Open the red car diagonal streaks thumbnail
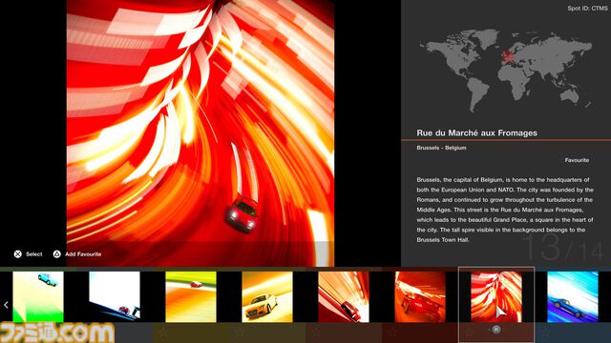Screen dimensions: 611x343 (344, 296)
